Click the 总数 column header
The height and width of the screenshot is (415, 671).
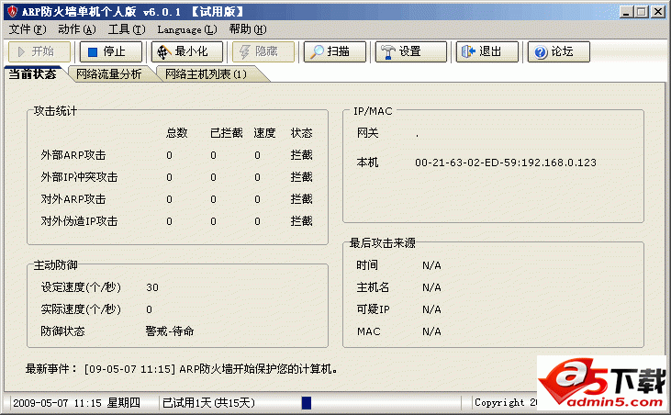click(177, 133)
